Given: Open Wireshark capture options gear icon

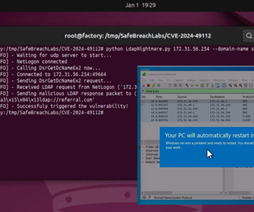Looking at the screenshot, I should 159,85.
